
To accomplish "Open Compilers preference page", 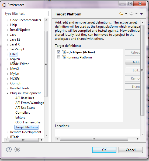I will [23, 113].
